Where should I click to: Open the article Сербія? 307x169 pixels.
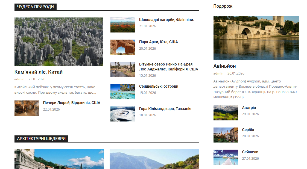[x=248, y=130]
